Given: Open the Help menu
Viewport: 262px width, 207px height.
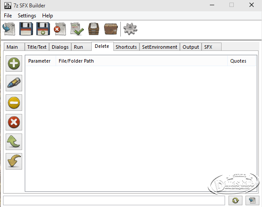Looking at the screenshot, I should tap(47, 16).
